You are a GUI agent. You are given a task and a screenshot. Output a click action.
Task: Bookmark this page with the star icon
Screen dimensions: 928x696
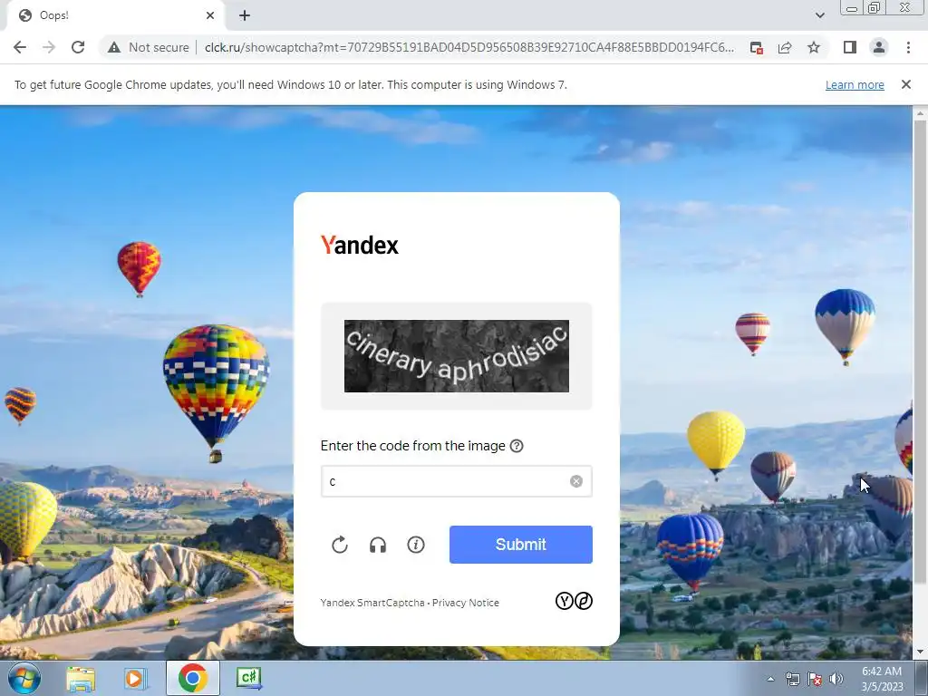814,47
